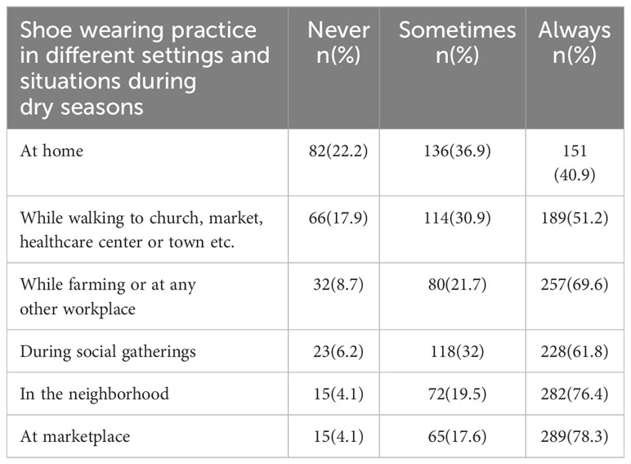Click the 'During social gatherings' row label
Image resolution: width=631 pixels, height=464 pixels.
(108, 352)
